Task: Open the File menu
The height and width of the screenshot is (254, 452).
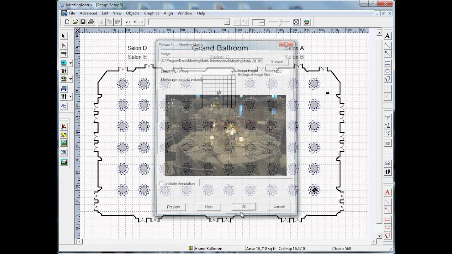Action: point(72,13)
